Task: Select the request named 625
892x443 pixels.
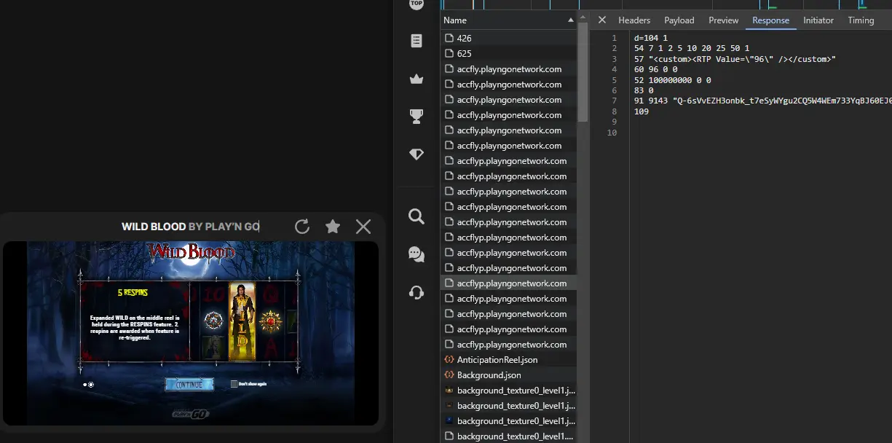Action: [508, 53]
